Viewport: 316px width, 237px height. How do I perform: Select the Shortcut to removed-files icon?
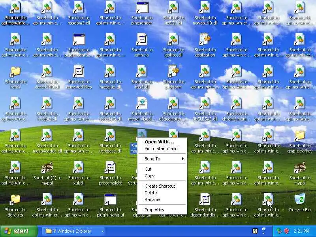[x=79, y=77]
